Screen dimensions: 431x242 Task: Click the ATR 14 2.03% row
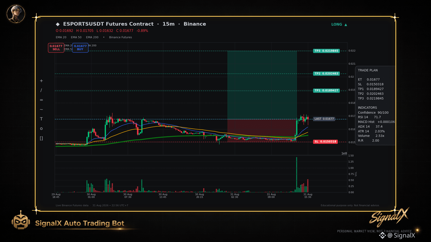pos(371,131)
